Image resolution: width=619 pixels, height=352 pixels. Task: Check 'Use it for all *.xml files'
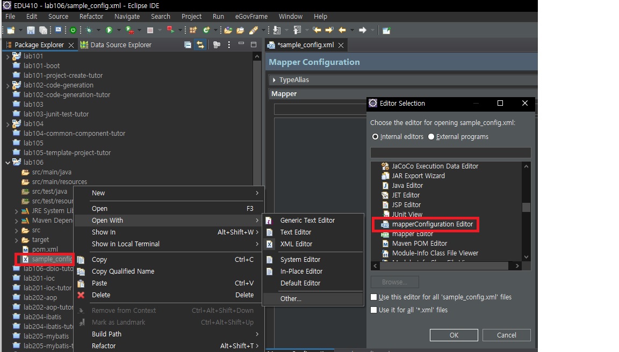(374, 310)
